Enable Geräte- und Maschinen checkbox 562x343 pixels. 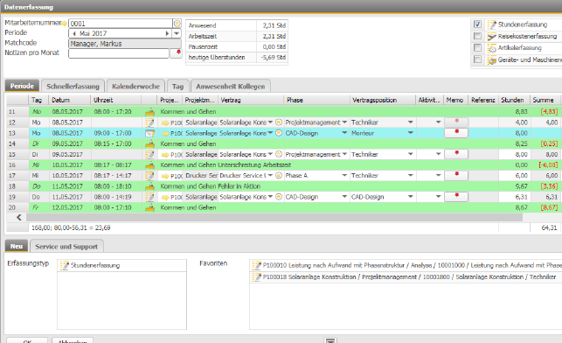[x=477, y=59]
